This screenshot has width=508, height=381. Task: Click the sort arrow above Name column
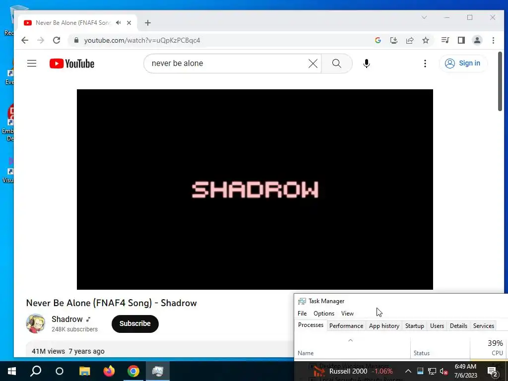pyautogui.click(x=350, y=340)
